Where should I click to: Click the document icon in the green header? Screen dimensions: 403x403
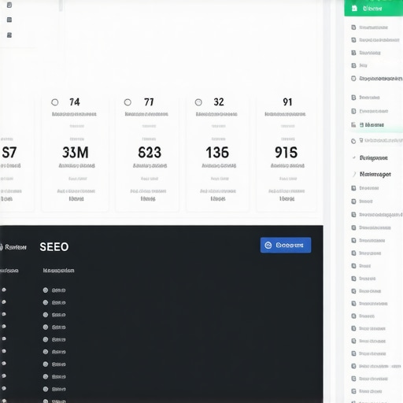pyautogui.click(x=354, y=8)
